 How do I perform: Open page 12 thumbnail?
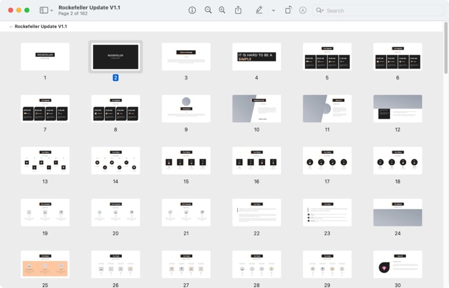pos(397,108)
